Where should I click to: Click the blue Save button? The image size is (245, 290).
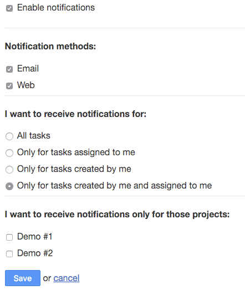[x=23, y=278]
